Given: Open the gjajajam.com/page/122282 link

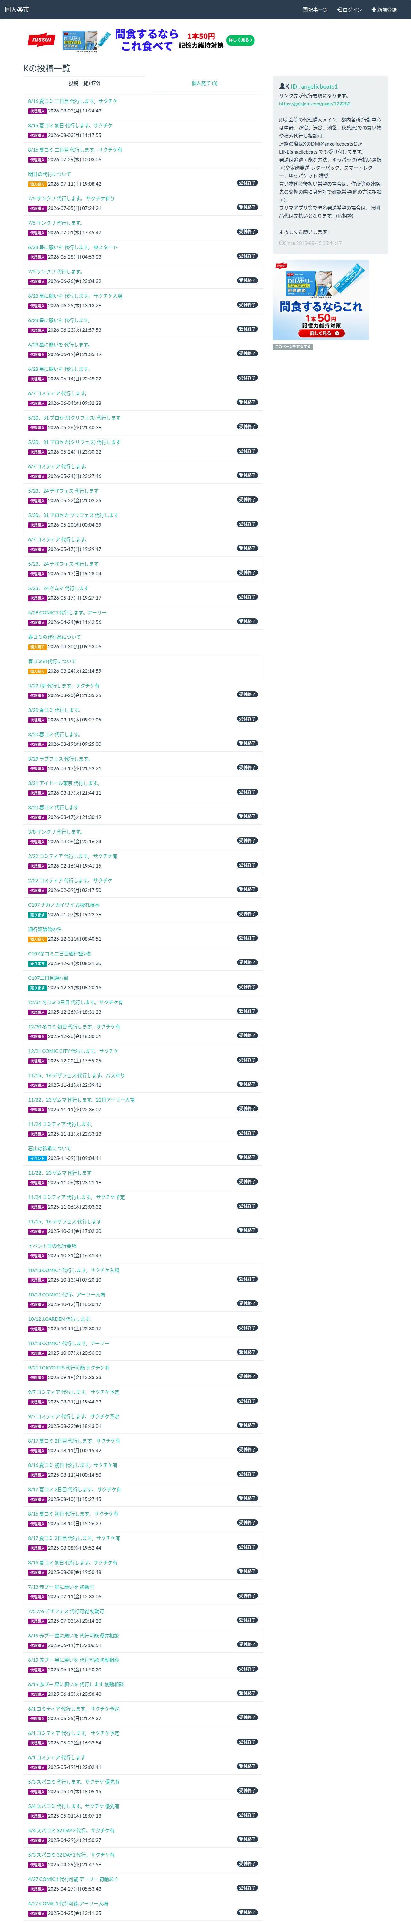Looking at the screenshot, I should click(x=315, y=104).
